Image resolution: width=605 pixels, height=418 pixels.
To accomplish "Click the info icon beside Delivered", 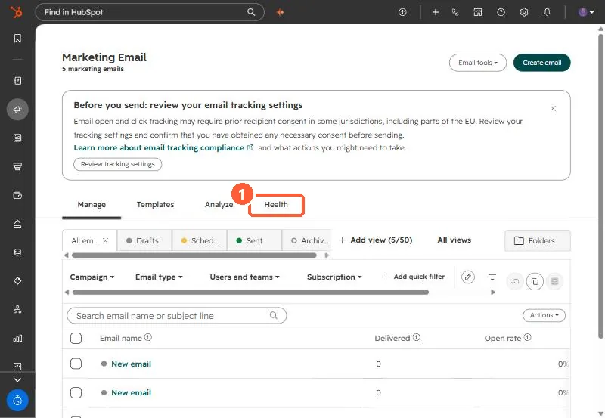I will pos(417,337).
